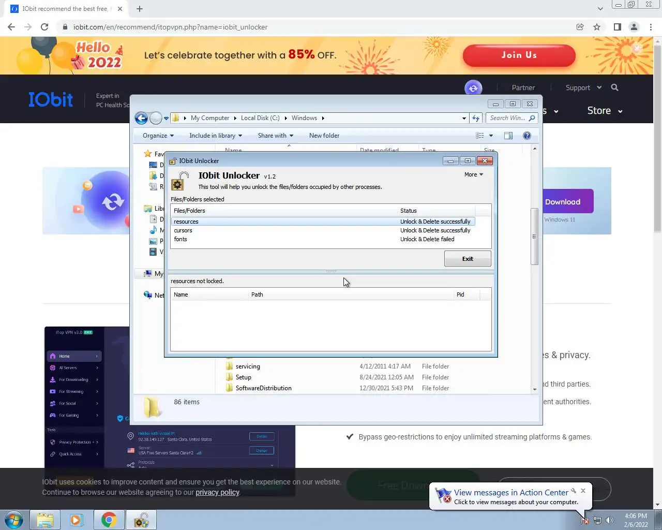Click the Name column header in process list

point(209,295)
